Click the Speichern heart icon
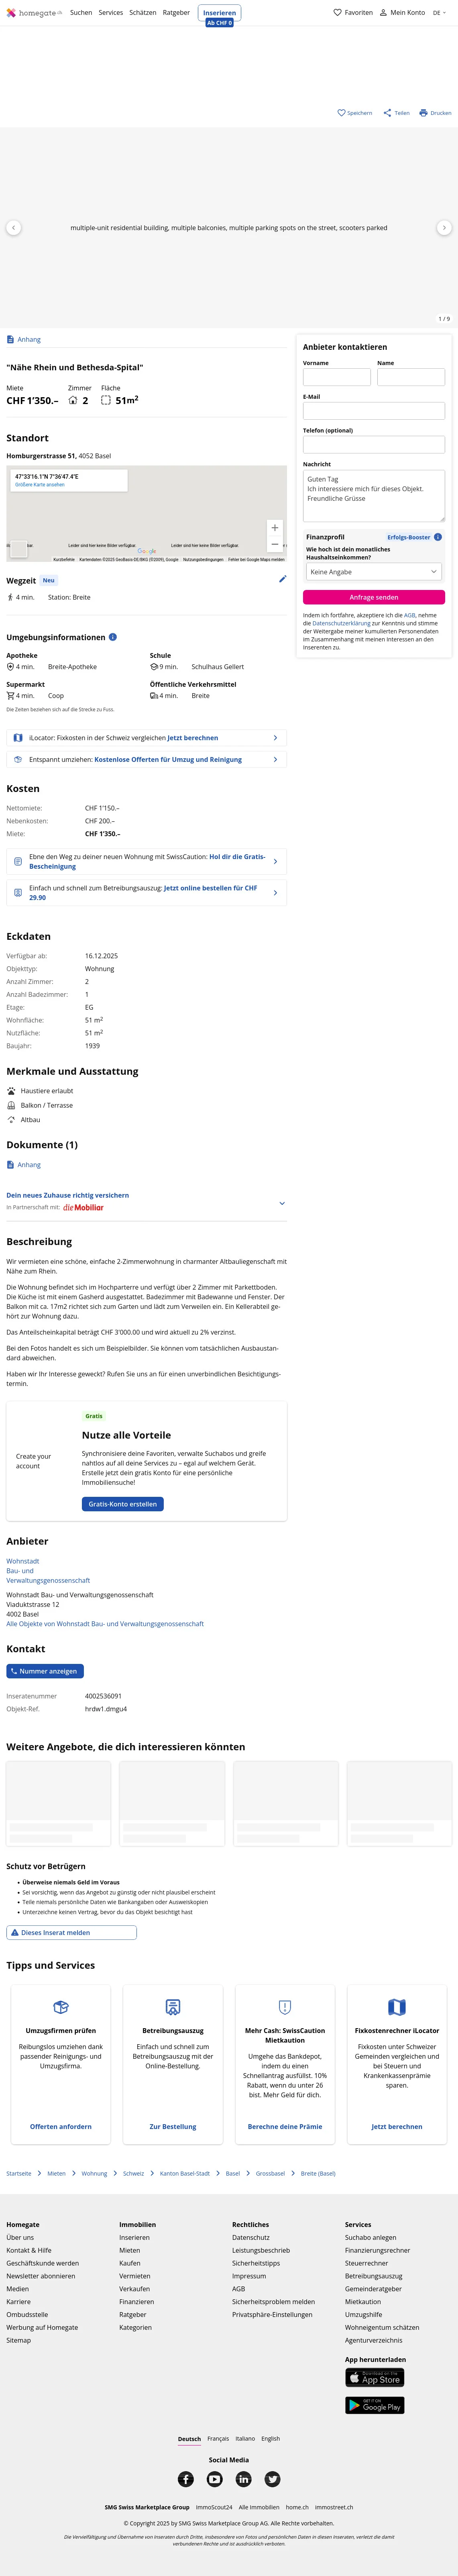458x2576 pixels. point(341,113)
